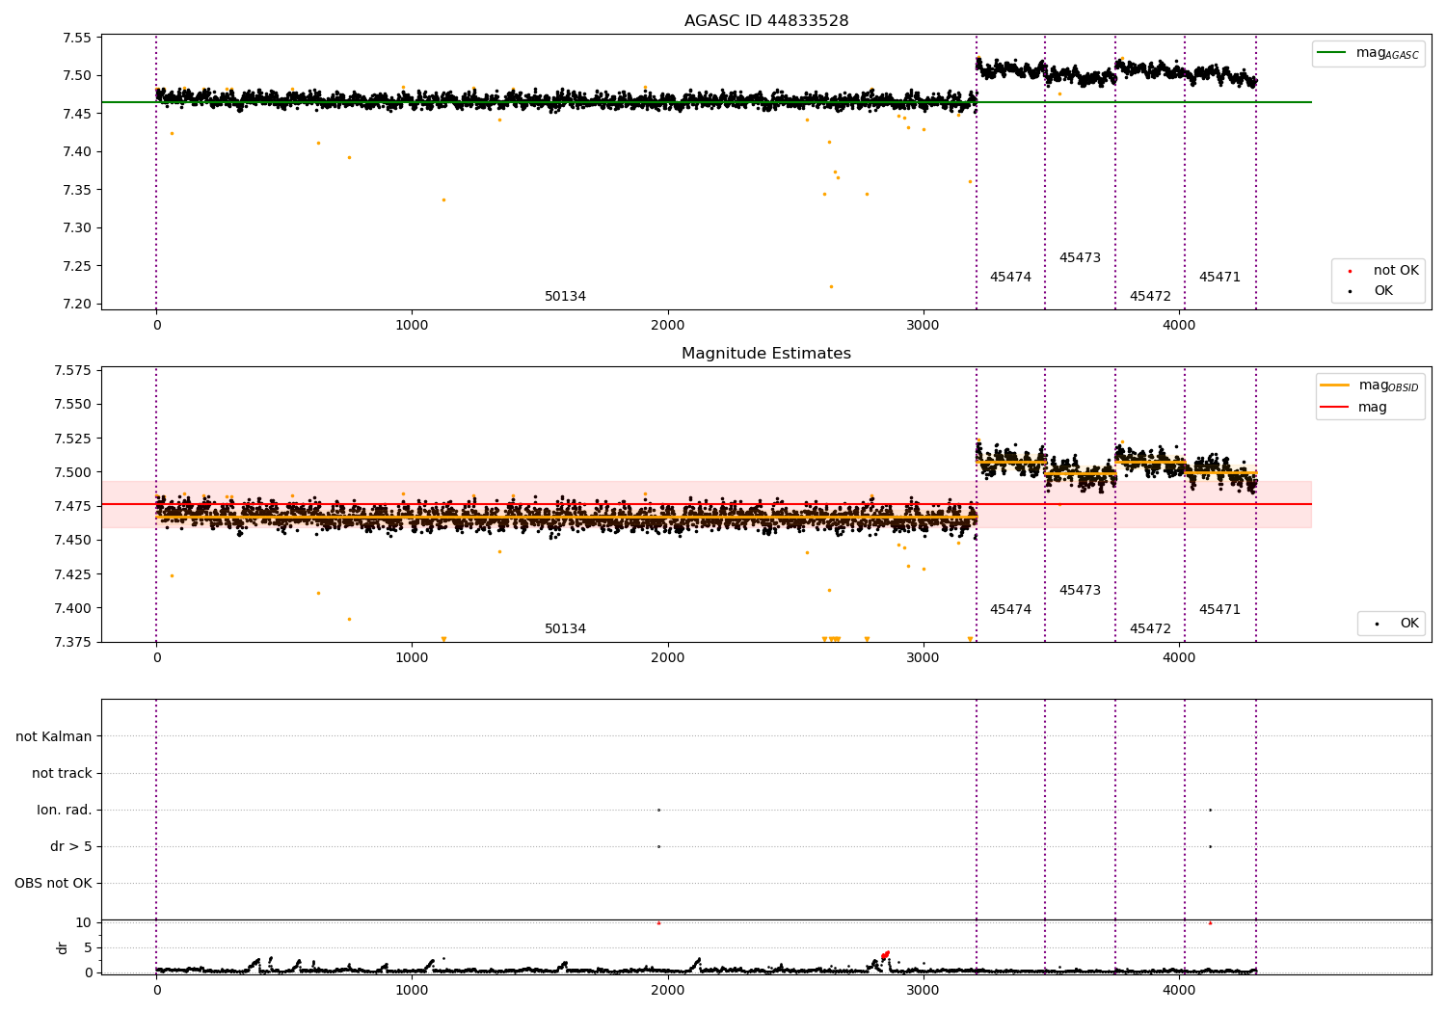The width and height of the screenshot is (1446, 1012).
Task: Click the 7.475 y-tick in middle panel
Action: point(73,507)
